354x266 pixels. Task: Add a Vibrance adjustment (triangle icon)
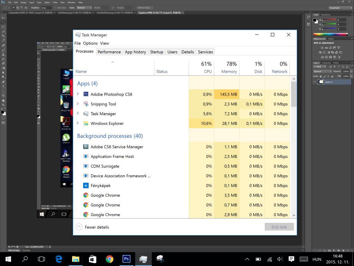coord(339,48)
